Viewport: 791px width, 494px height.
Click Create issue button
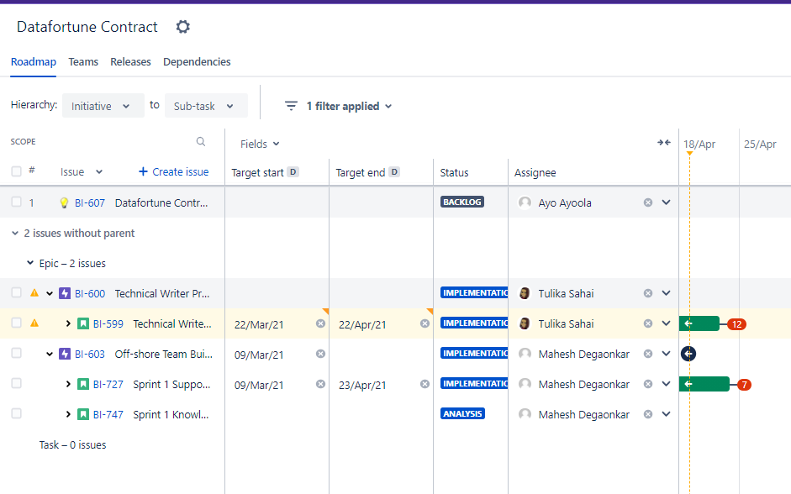tap(173, 172)
